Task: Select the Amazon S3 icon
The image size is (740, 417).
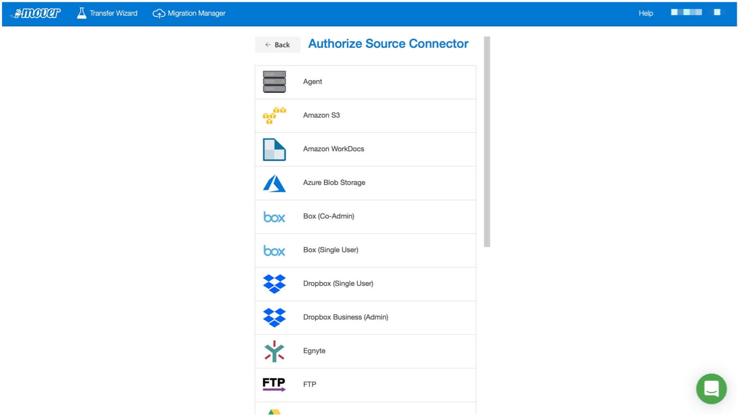Action: coord(274,115)
